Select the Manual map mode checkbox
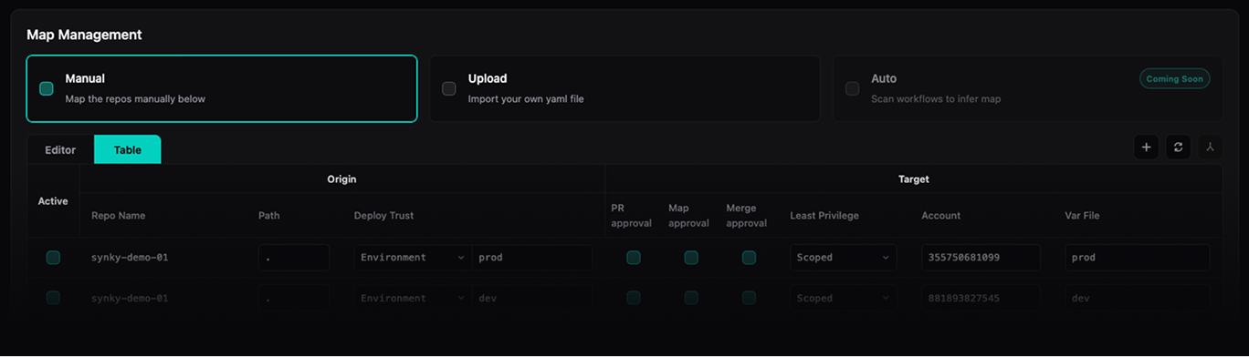The height and width of the screenshot is (357, 1249). point(47,88)
